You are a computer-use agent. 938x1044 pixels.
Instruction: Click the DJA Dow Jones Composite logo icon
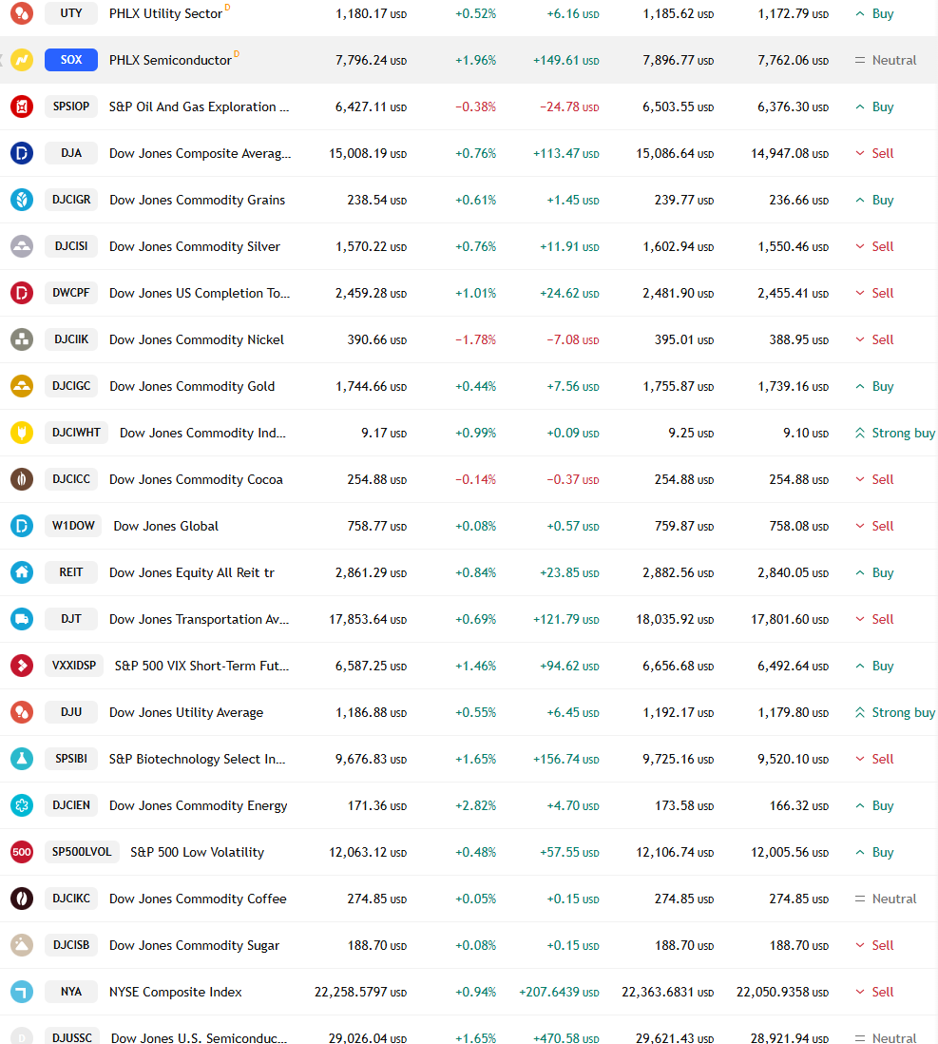click(21, 153)
